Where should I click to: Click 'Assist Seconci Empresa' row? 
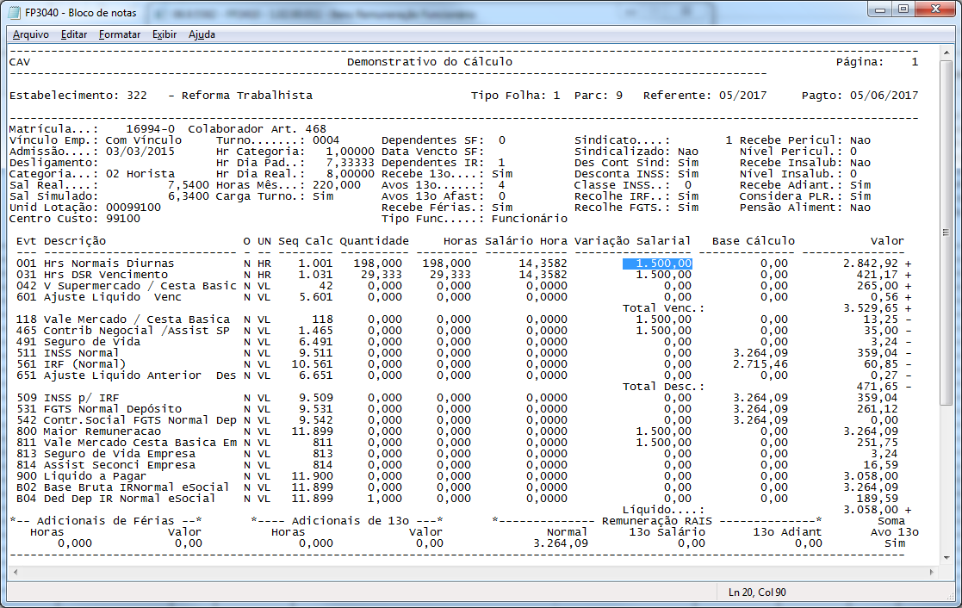tap(119, 465)
